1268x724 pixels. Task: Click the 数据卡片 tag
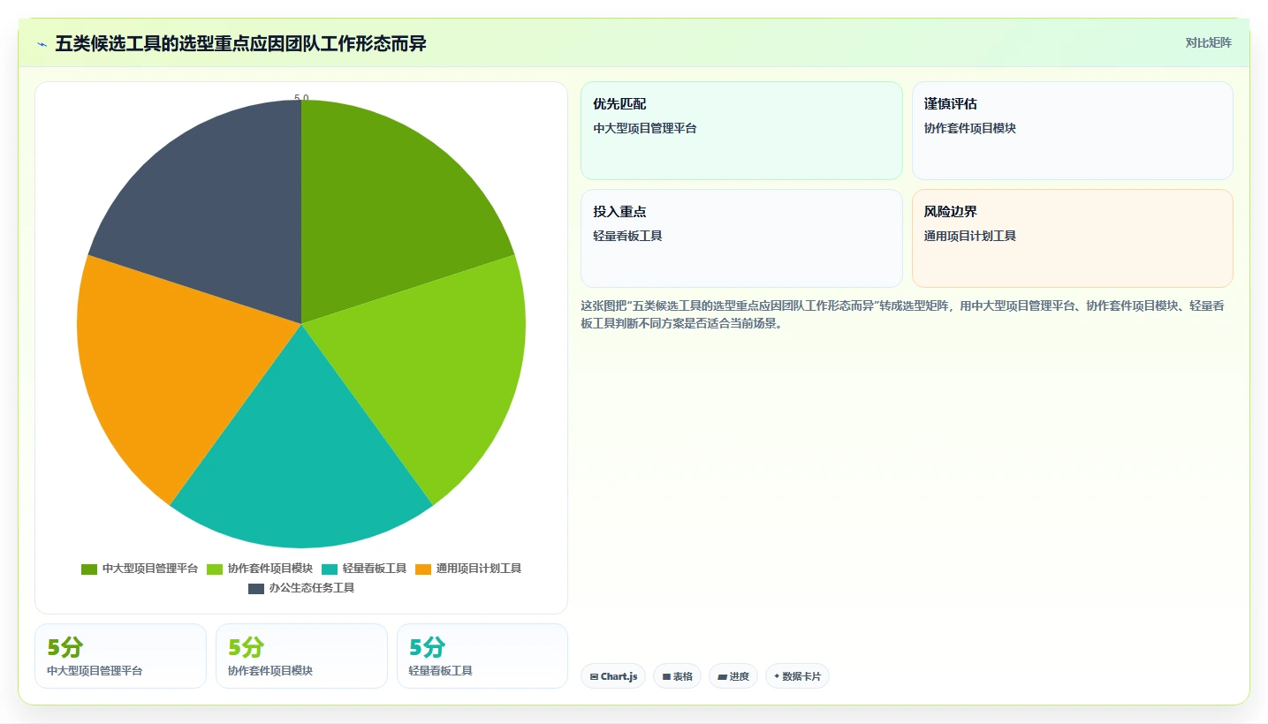point(797,676)
